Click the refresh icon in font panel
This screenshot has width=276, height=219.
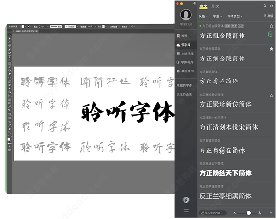point(271,6)
